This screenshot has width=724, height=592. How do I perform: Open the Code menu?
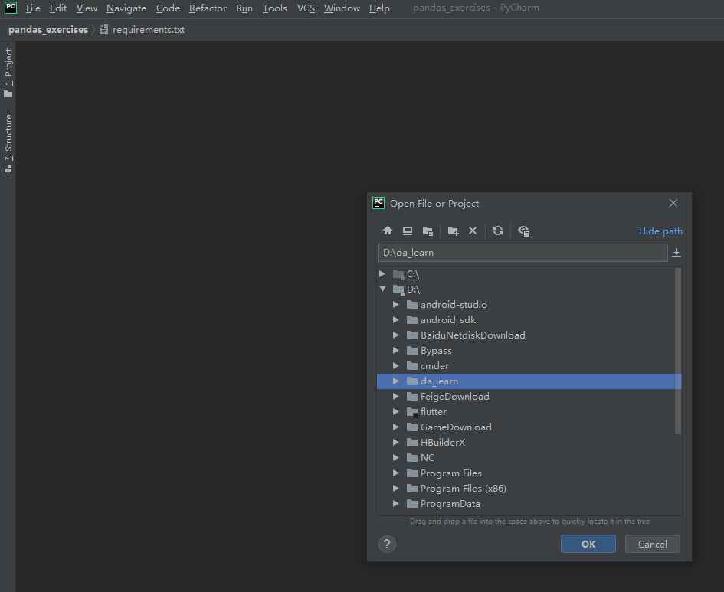tap(168, 8)
